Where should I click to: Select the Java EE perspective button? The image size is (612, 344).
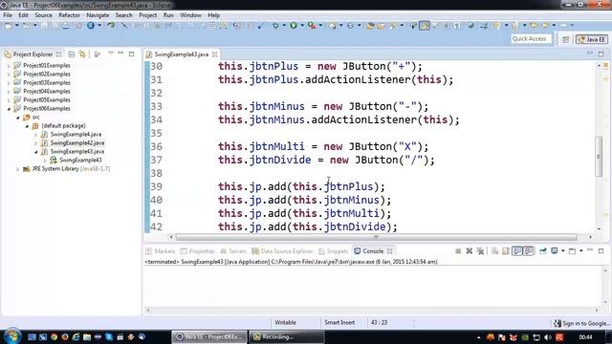click(x=592, y=39)
